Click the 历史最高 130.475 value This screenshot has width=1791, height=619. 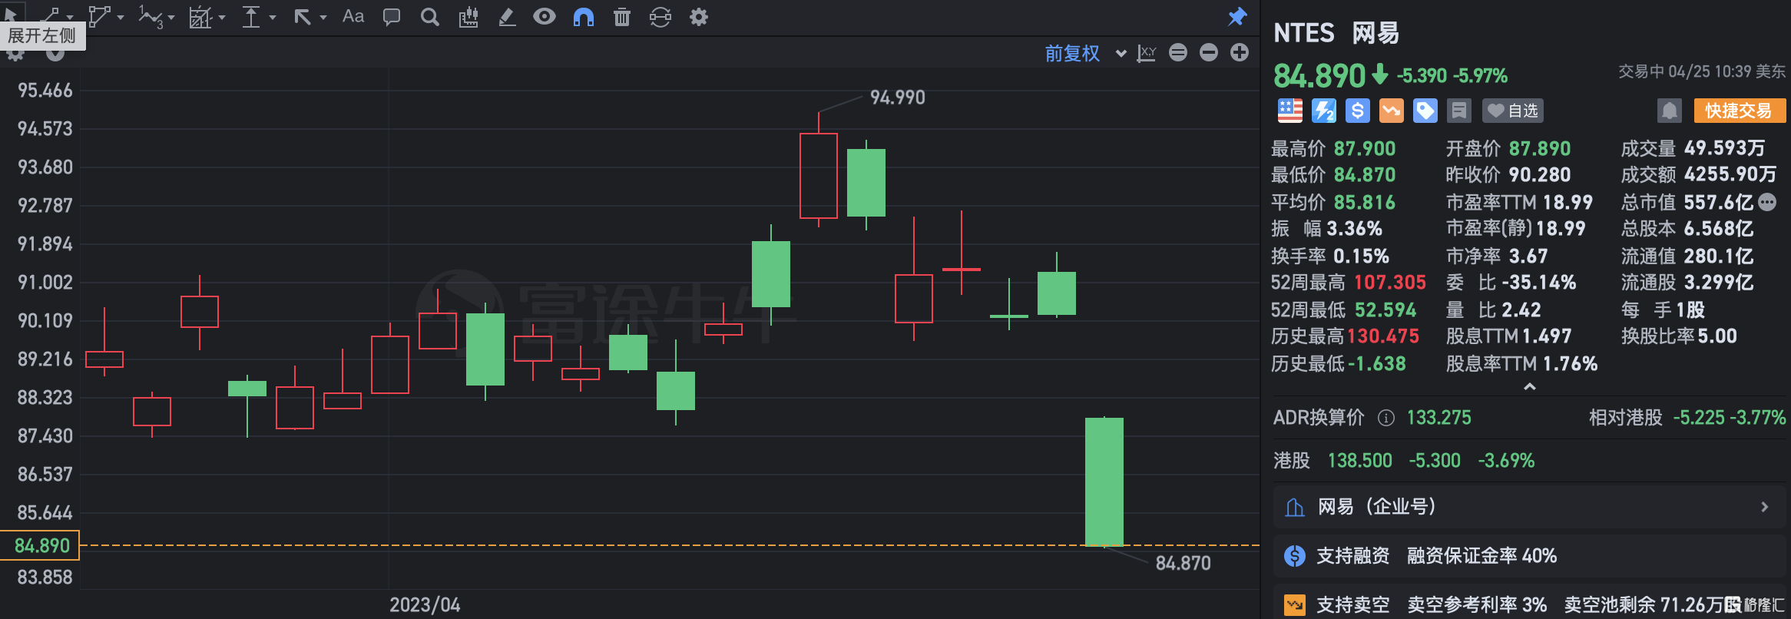tap(1383, 336)
